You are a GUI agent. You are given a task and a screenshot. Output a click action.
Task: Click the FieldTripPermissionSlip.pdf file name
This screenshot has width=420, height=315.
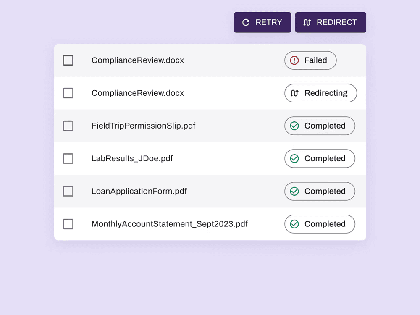click(144, 126)
